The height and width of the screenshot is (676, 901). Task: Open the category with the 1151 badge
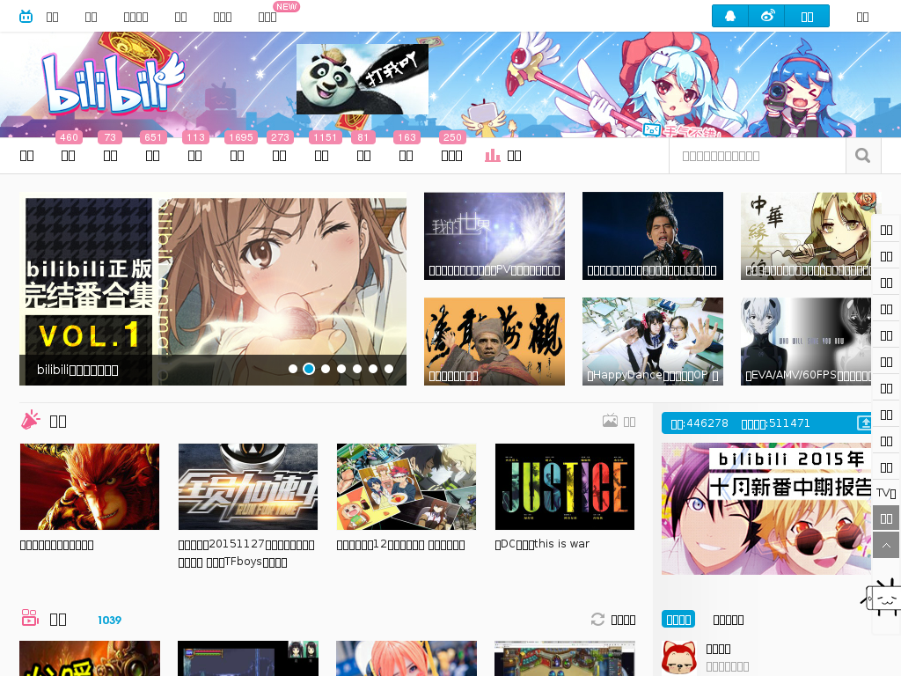pyautogui.click(x=322, y=155)
